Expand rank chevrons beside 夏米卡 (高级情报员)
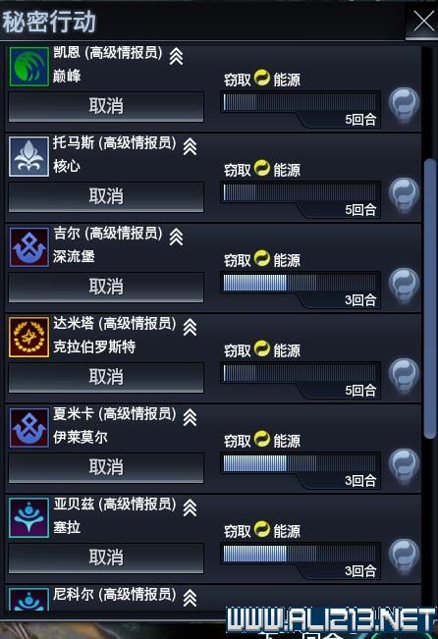Image resolution: width=438 pixels, height=639 pixels. pos(190,417)
